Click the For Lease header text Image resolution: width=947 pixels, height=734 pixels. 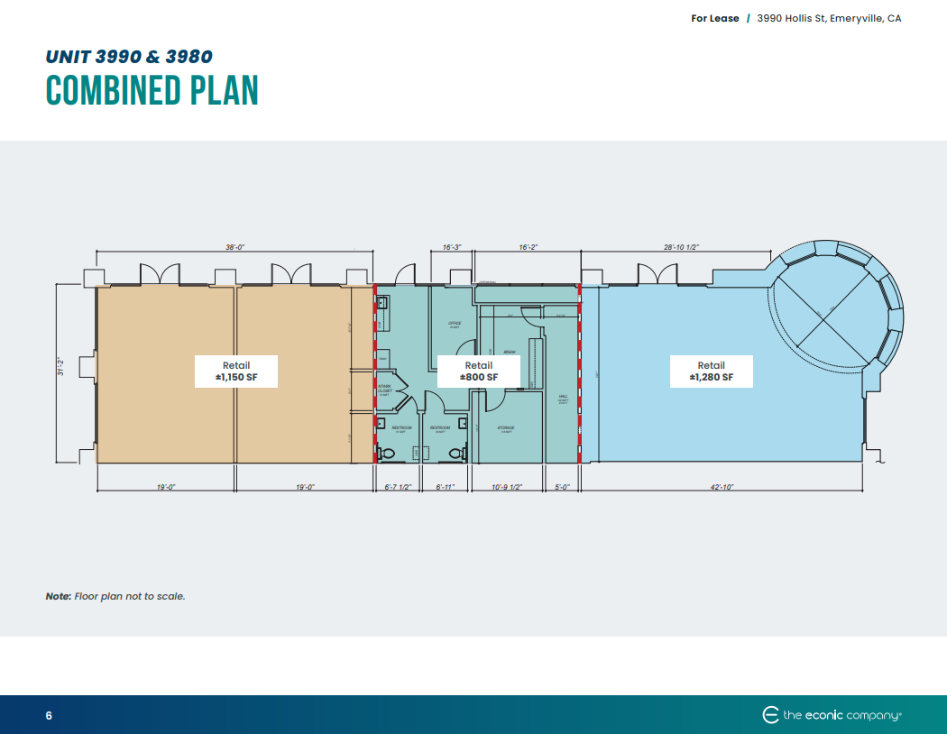click(x=714, y=17)
